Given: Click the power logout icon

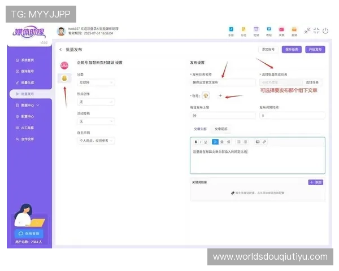Looking at the screenshot, I should click(x=325, y=31).
